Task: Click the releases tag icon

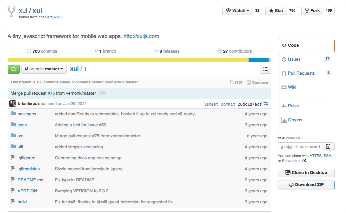Action: [x=156, y=51]
